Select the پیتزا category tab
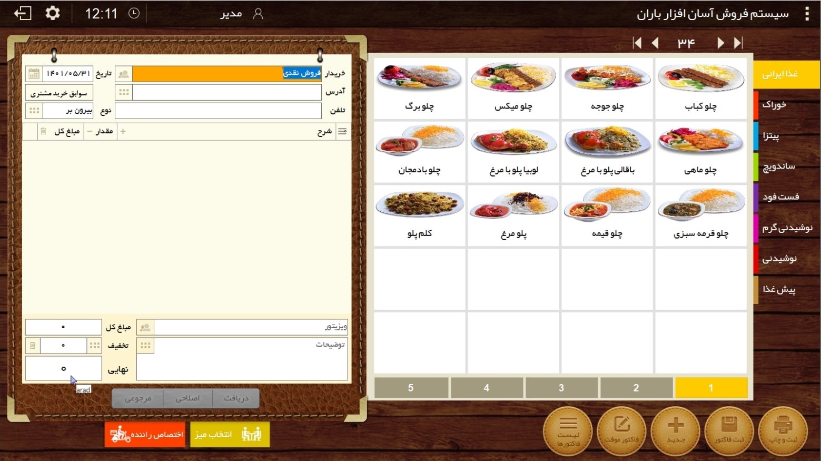821x461 pixels. [787, 136]
